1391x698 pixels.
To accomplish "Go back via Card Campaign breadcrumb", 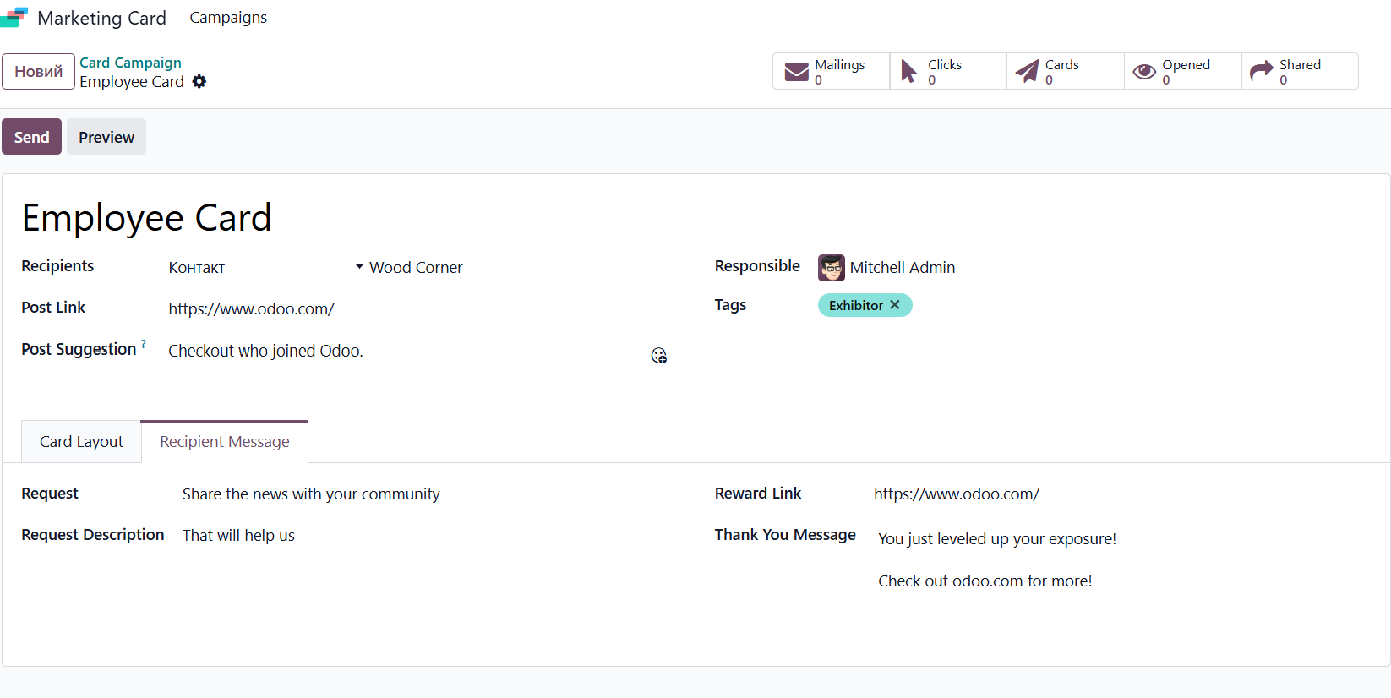I will coord(130,63).
